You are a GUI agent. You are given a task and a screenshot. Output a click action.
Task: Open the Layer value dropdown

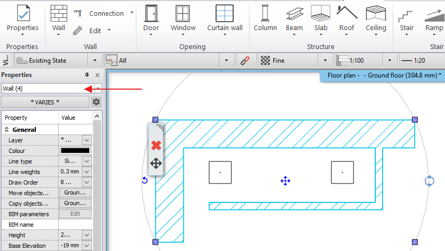[87, 140]
